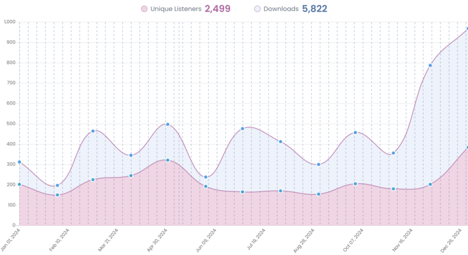The width and height of the screenshot is (468, 255).
Task: Select the first Downloads point at Jan 01
Action: pos(19,162)
